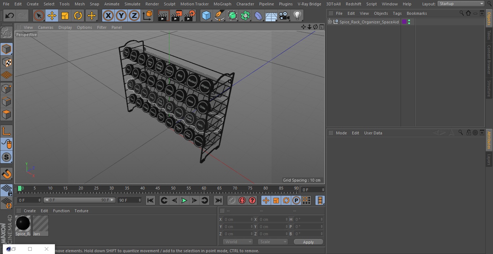Click the Undo arrow icon
The image size is (493, 254).
10,15
